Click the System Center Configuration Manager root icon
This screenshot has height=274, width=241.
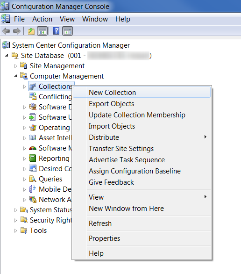pos(6,45)
